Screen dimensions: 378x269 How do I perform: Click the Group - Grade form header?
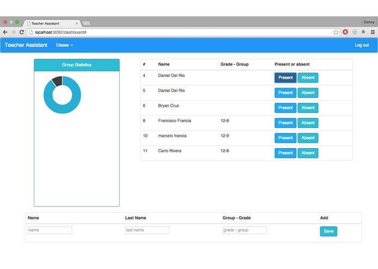coord(237,218)
